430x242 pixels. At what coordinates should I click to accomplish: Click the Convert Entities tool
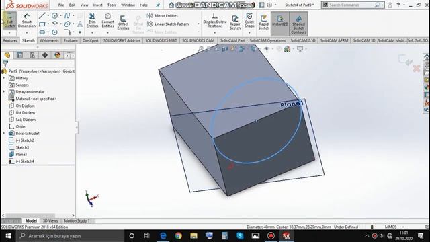point(107,21)
